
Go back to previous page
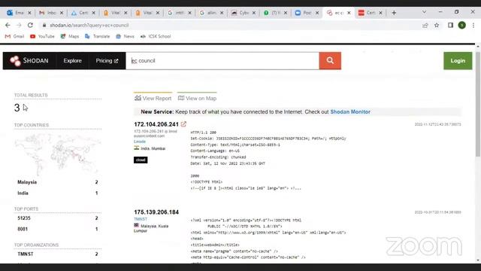[x=8, y=25]
